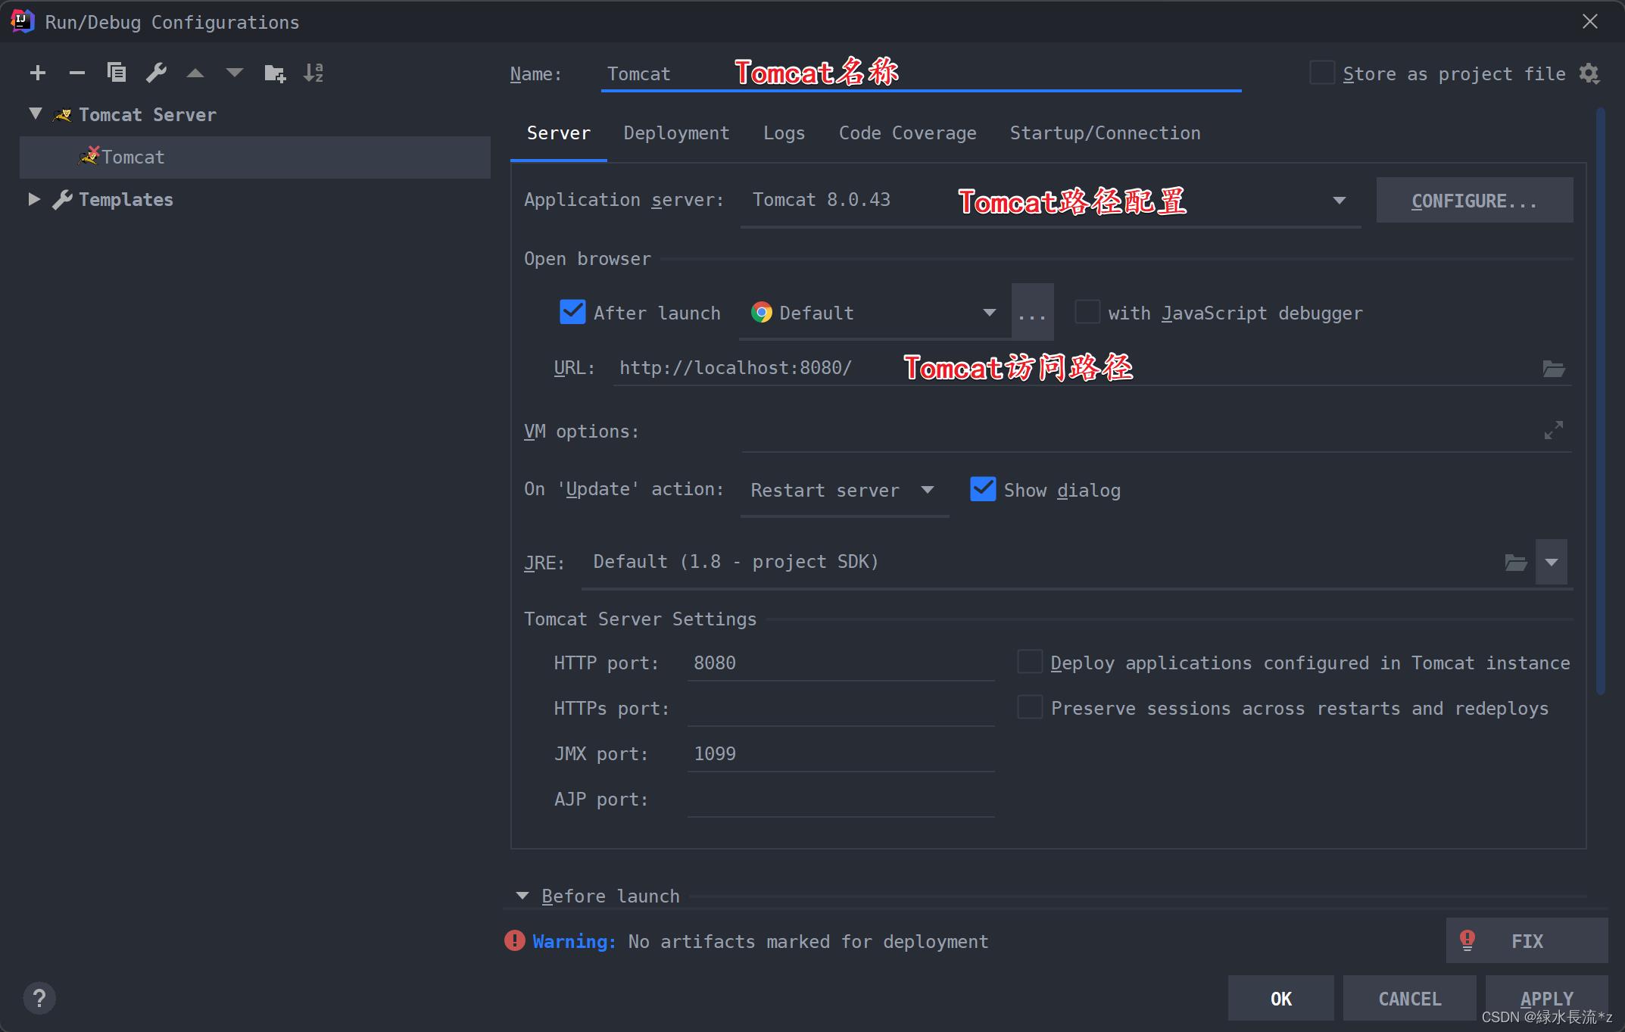Select Tomcat Server group in tree
1625x1032 pixels.
coord(148,115)
